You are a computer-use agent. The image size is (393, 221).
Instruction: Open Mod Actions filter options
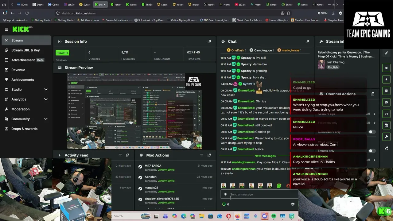(x=202, y=155)
